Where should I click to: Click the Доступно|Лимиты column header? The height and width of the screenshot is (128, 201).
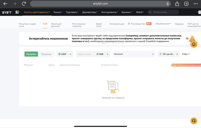point(70,65)
